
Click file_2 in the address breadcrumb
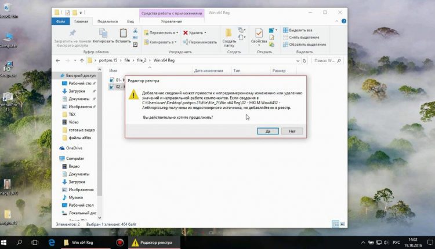(142, 60)
